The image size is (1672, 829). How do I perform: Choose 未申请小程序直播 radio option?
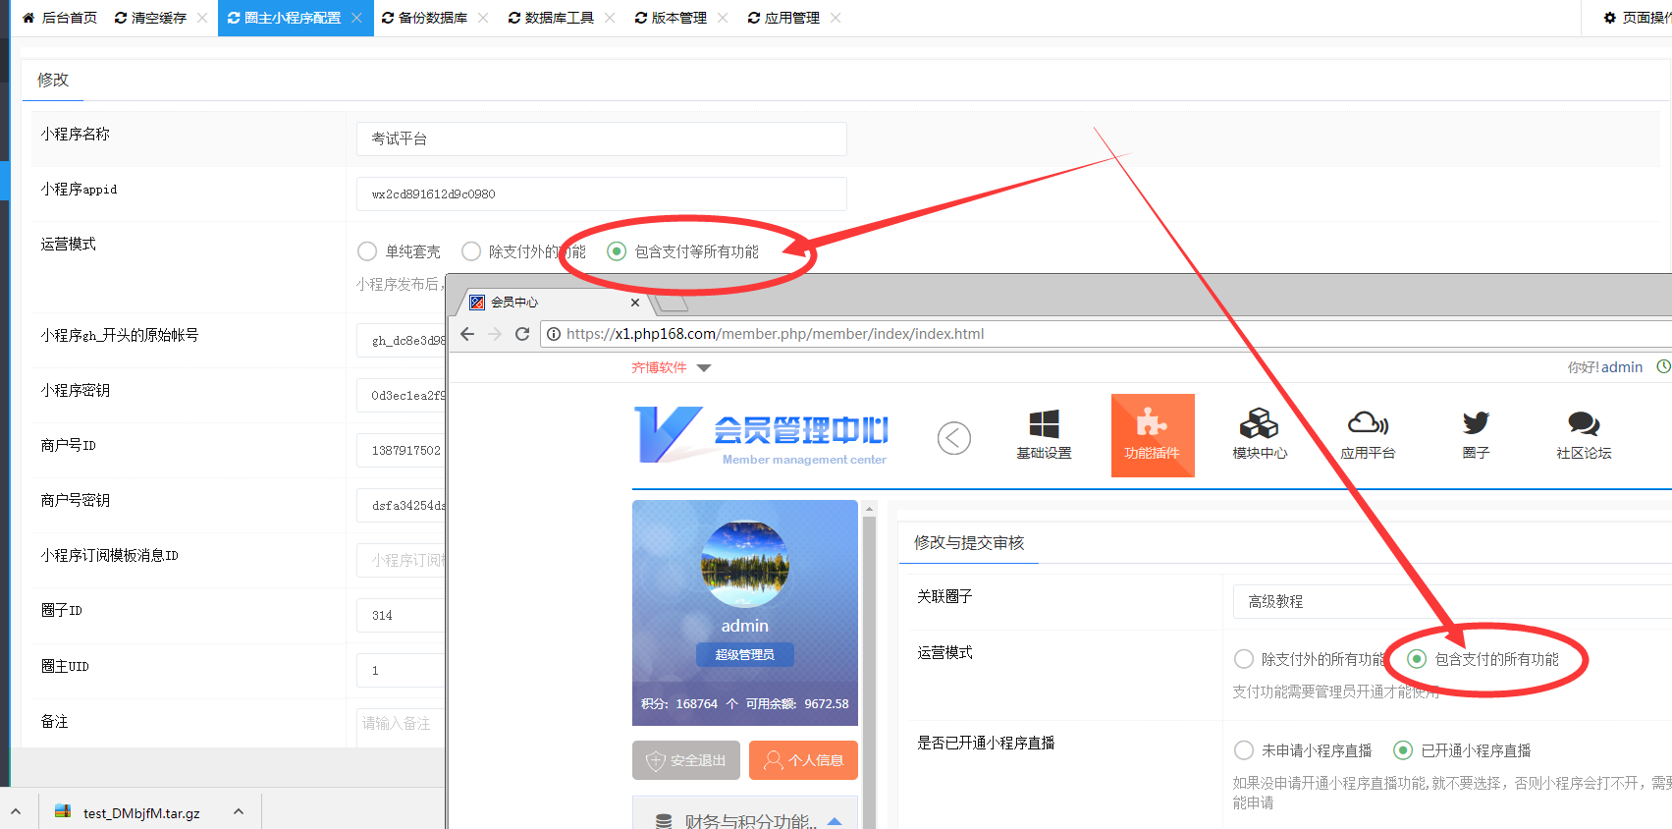[1244, 750]
